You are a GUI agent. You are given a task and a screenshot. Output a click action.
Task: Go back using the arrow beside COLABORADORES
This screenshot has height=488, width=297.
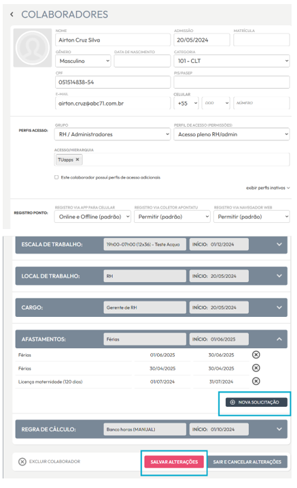coord(12,14)
